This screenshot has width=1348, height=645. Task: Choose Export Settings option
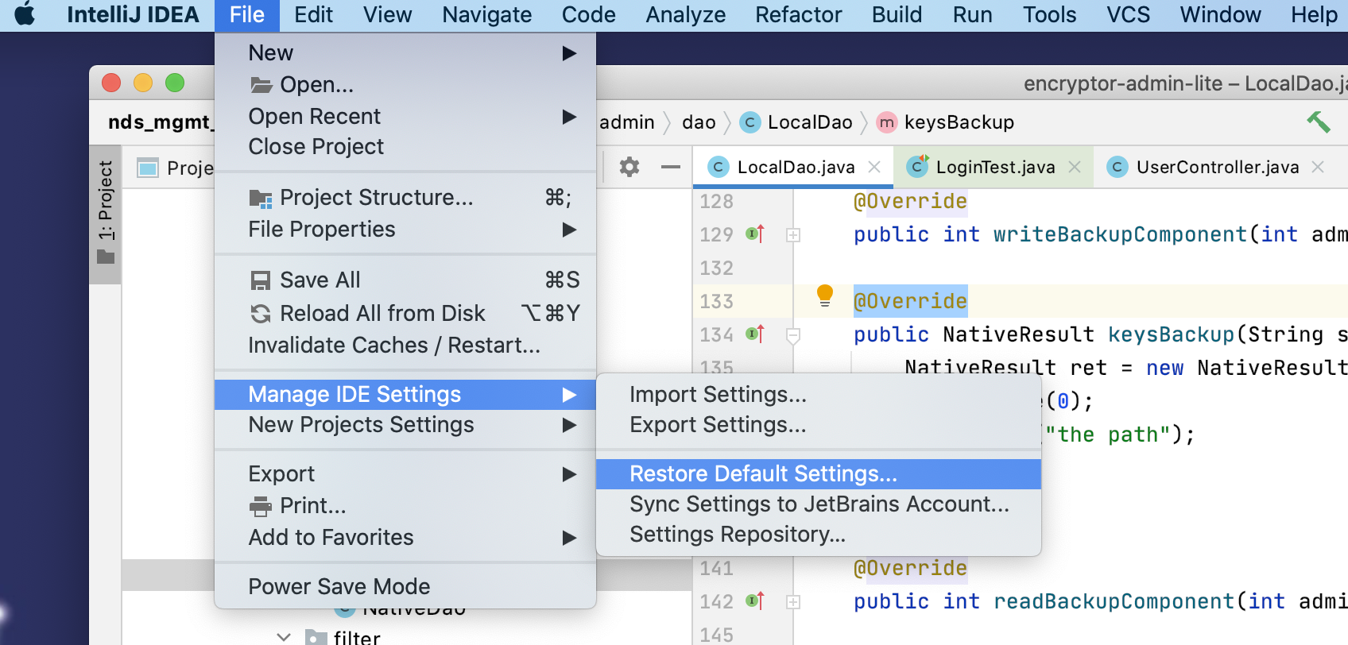(x=718, y=425)
